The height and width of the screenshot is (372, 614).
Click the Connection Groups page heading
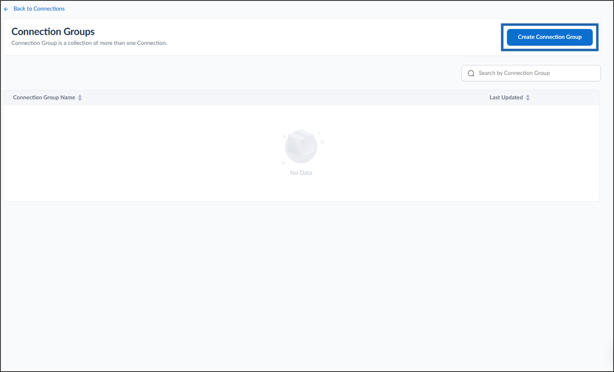(x=53, y=32)
